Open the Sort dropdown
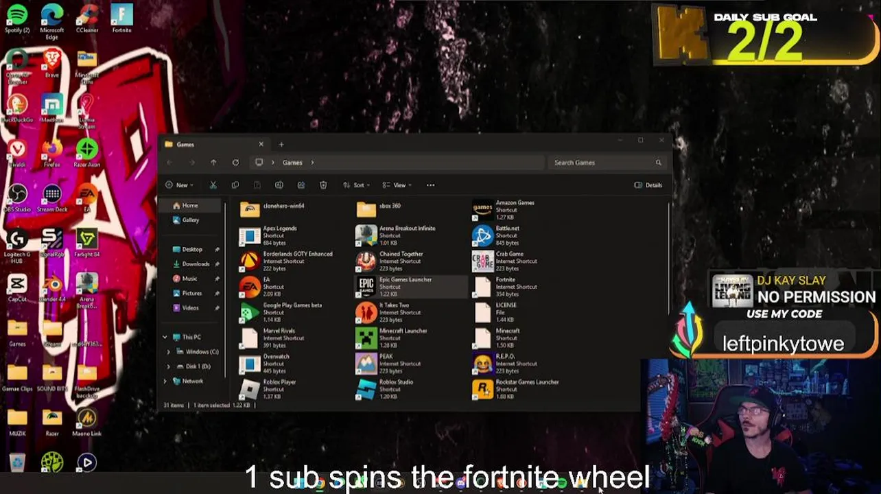This screenshot has height=494, width=881. (x=357, y=185)
